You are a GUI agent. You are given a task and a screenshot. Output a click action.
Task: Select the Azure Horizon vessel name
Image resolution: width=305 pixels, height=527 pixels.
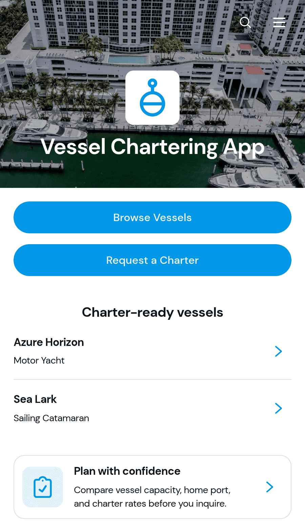coord(49,342)
